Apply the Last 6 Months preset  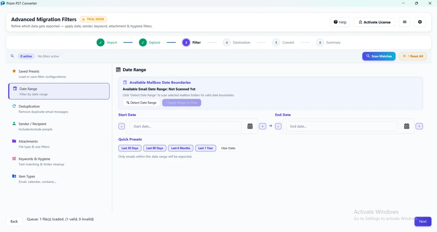pyautogui.click(x=181, y=148)
